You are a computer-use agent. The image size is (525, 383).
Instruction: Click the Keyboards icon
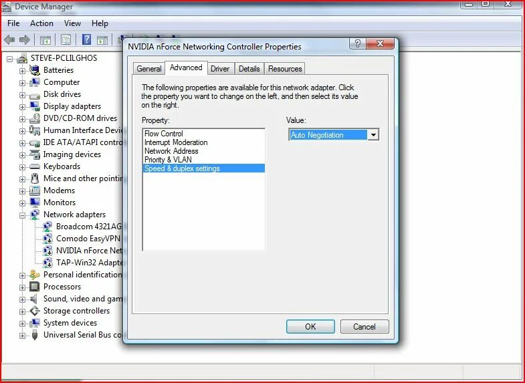(35, 166)
